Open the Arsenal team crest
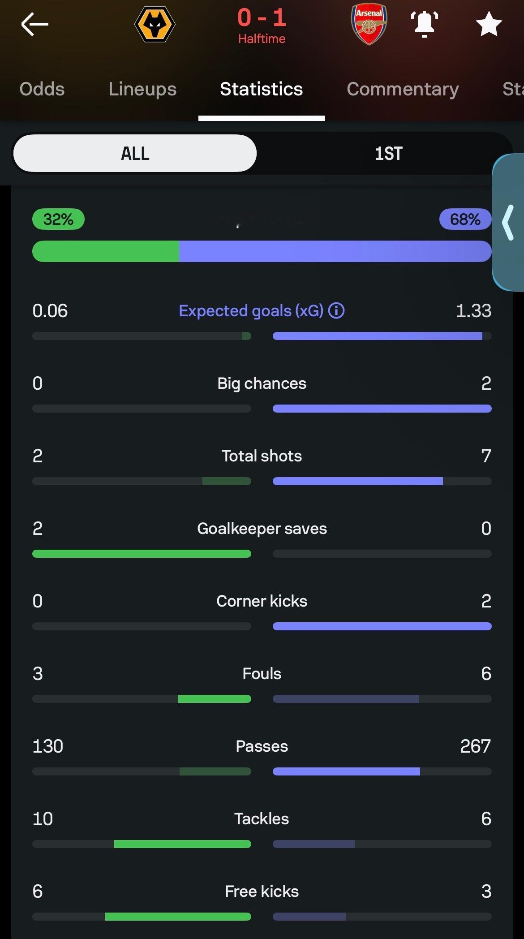Image resolution: width=524 pixels, height=939 pixels. 369,25
